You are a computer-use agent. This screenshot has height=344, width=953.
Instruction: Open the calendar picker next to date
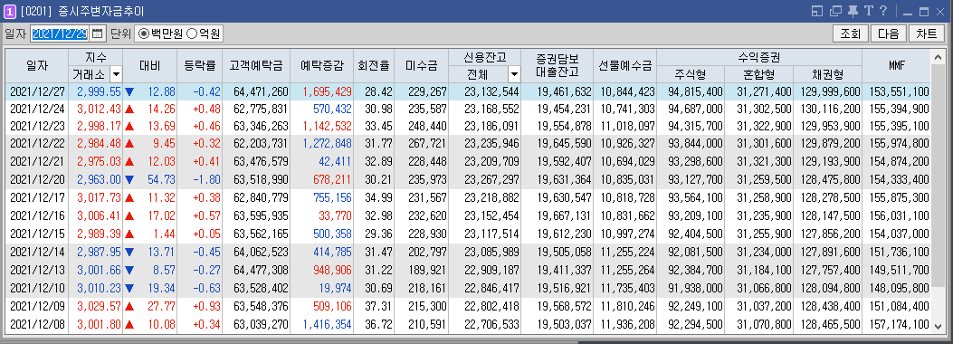click(x=97, y=33)
